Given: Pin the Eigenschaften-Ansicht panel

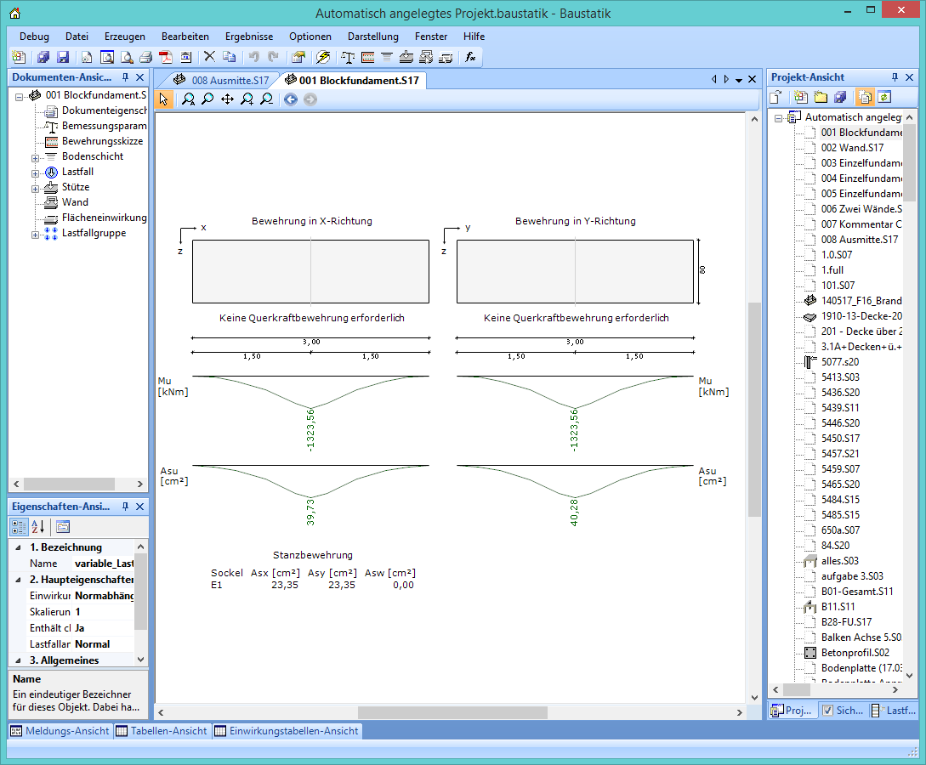Looking at the screenshot, I should [x=125, y=507].
